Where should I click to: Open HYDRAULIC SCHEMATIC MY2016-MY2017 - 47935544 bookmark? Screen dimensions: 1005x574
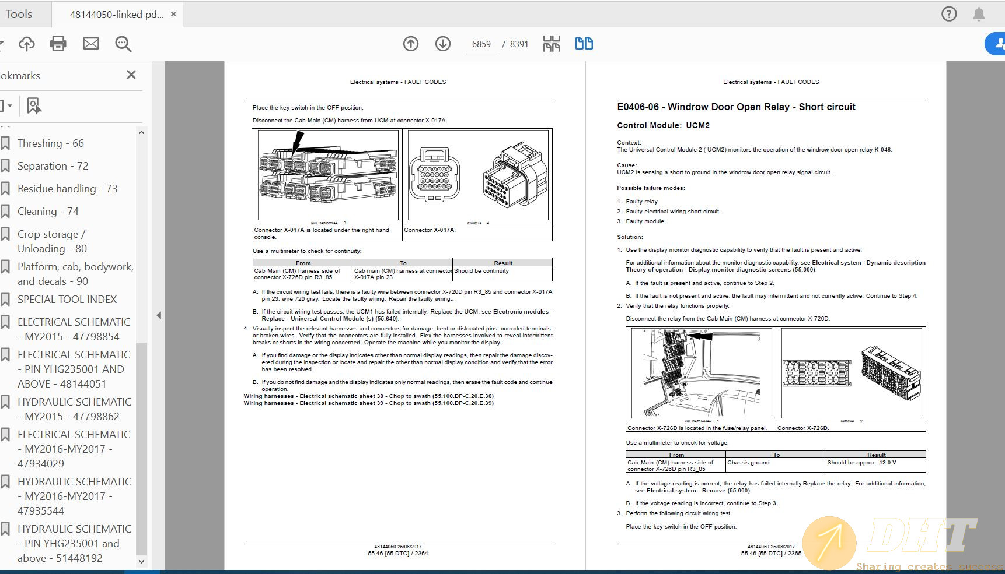(75, 496)
